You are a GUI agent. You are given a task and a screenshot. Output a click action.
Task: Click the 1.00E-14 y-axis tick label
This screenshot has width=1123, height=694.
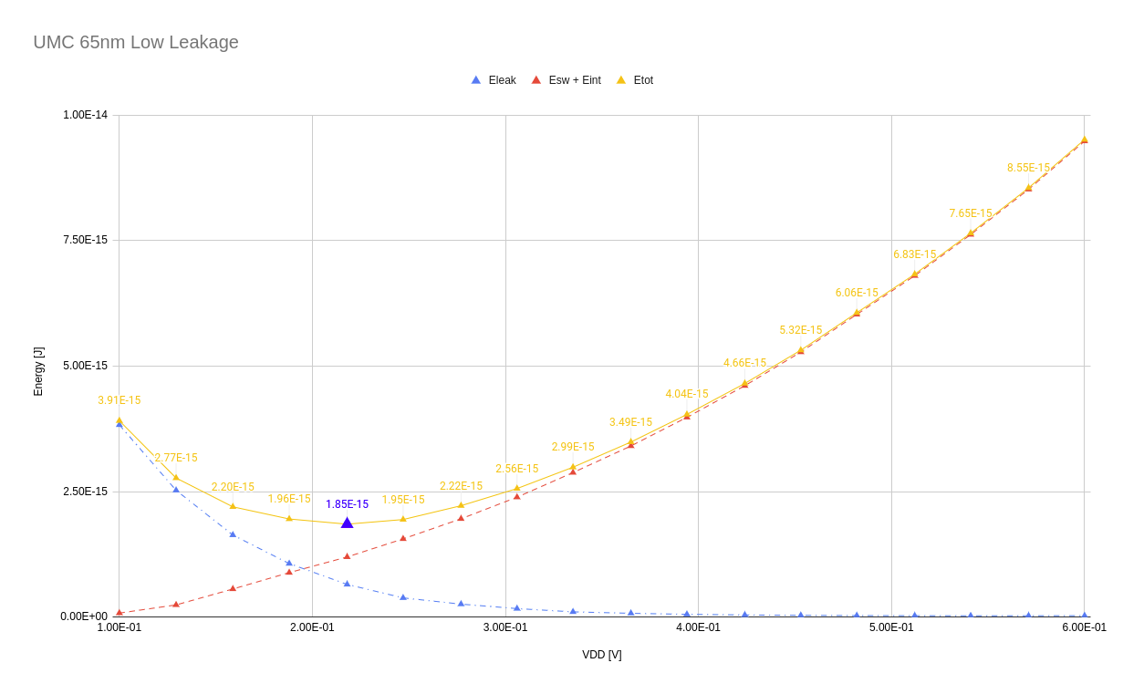[x=85, y=115]
